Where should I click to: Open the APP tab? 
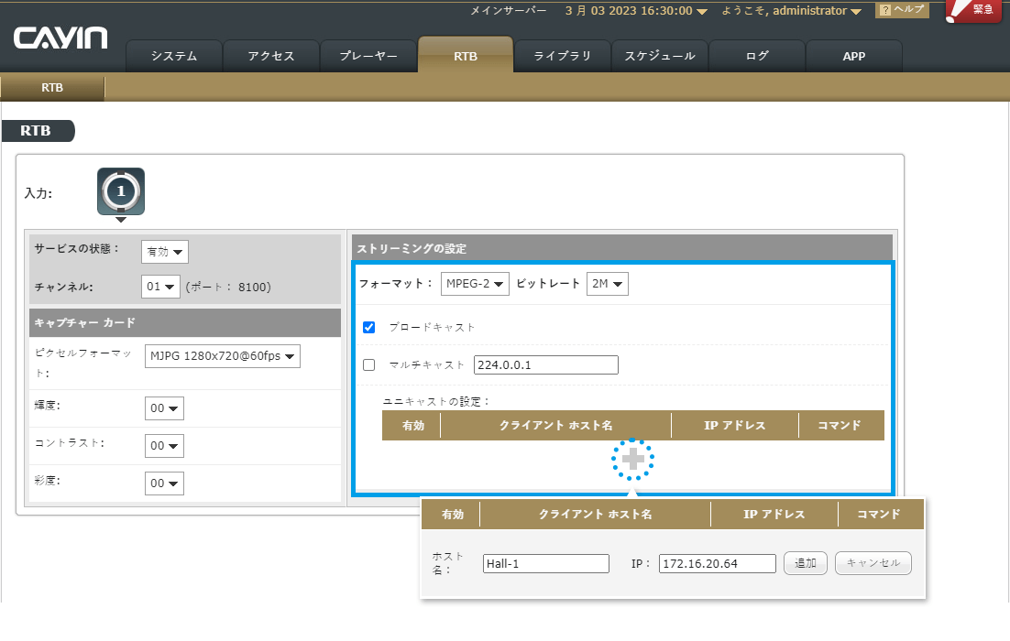[854, 56]
